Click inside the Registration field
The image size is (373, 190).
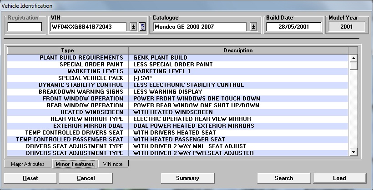(x=25, y=27)
